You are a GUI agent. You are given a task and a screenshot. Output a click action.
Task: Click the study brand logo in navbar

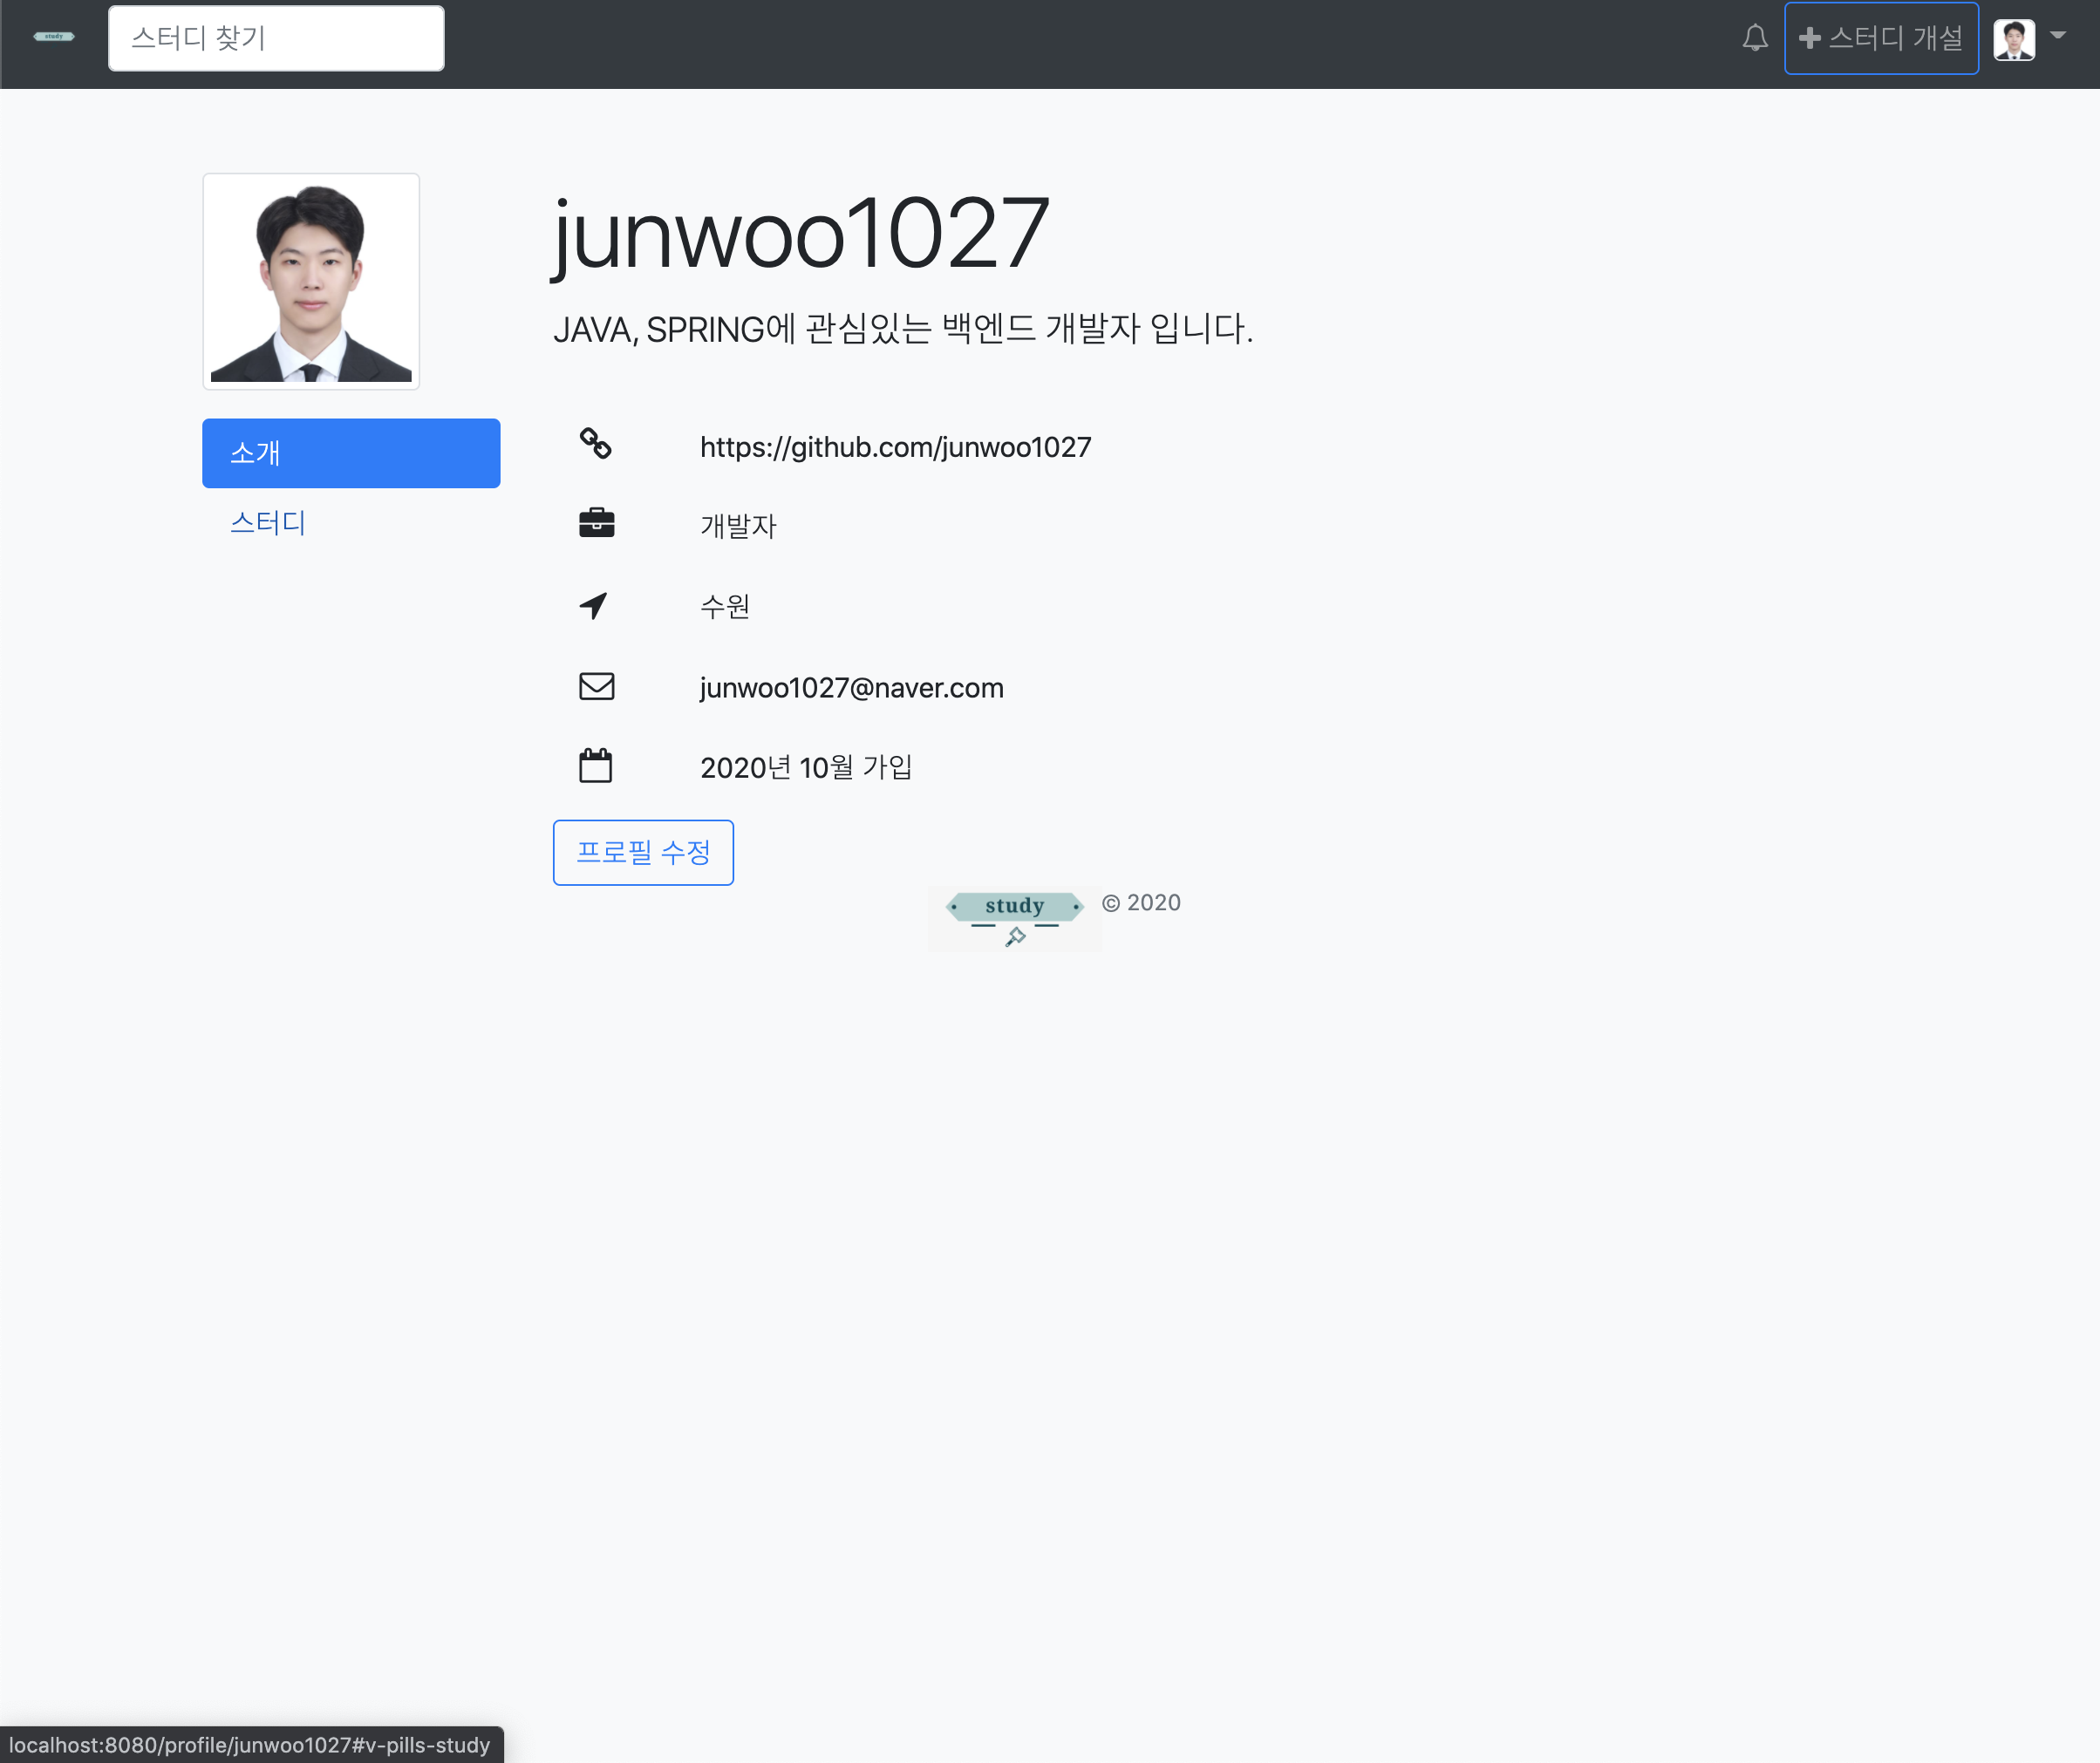(x=53, y=36)
